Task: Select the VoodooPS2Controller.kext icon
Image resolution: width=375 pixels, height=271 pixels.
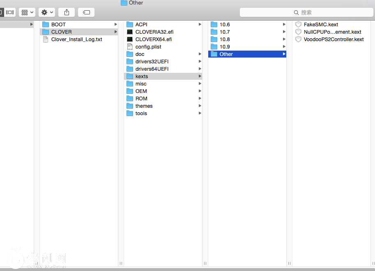Action: coord(298,39)
